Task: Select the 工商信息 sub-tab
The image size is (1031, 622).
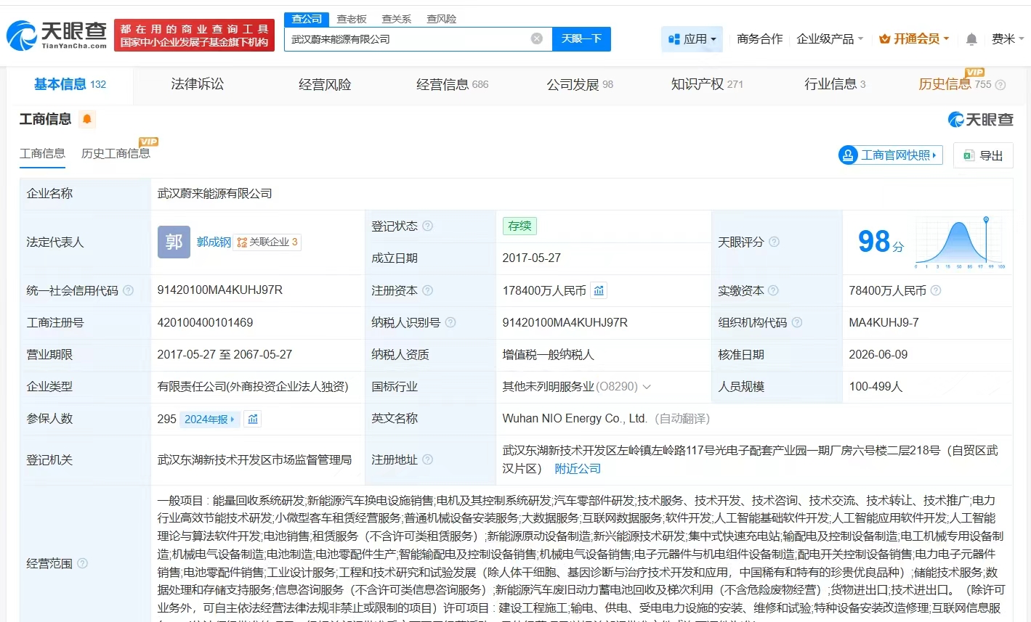Action: (x=42, y=154)
